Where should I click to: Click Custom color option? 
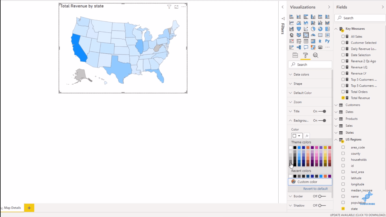pos(310,182)
